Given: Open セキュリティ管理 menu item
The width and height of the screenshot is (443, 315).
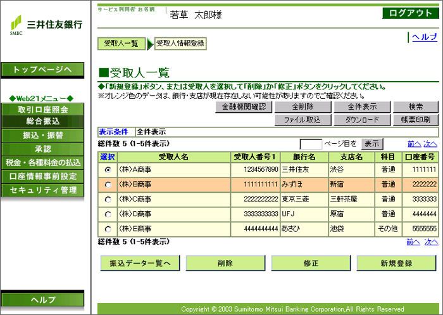Looking at the screenshot, I should tap(42, 190).
